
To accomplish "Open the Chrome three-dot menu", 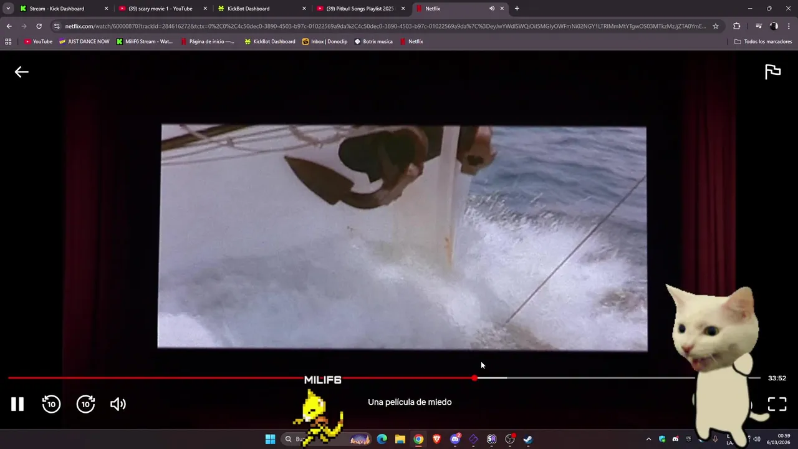I will coord(789,26).
